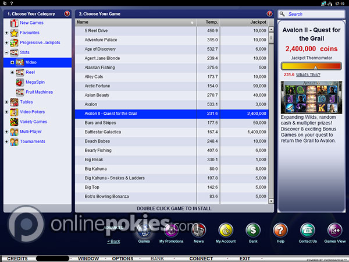
Task: Click help icon in Choose Your Game header
Action: [269, 14]
